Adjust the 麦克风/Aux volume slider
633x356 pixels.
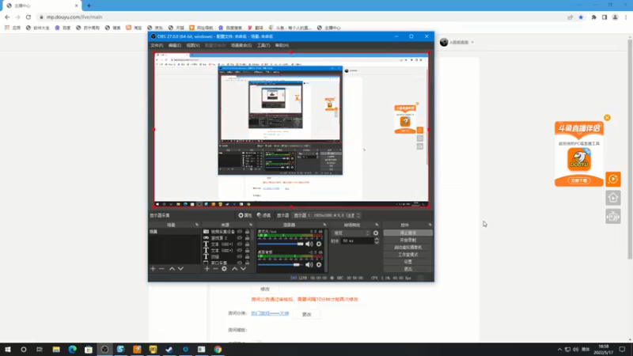pyautogui.click(x=281, y=244)
